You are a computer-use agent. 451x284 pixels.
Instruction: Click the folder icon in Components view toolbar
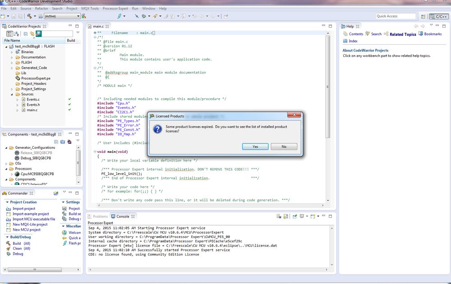tap(62, 142)
